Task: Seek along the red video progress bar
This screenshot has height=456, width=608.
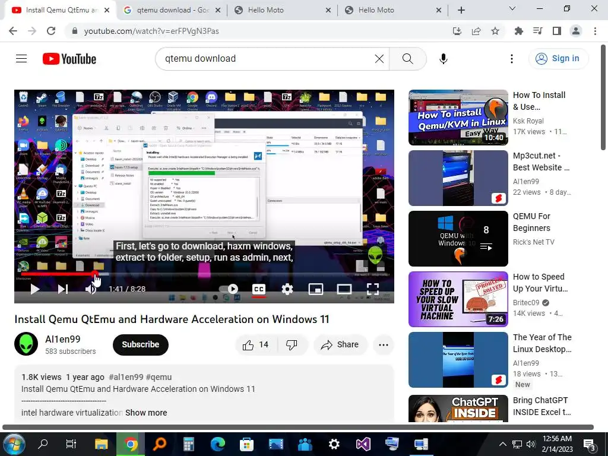Action: 205,274
